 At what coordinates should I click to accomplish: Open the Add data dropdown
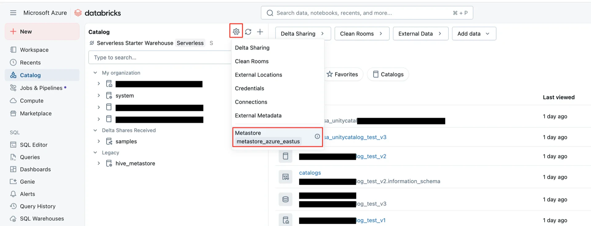474,34
